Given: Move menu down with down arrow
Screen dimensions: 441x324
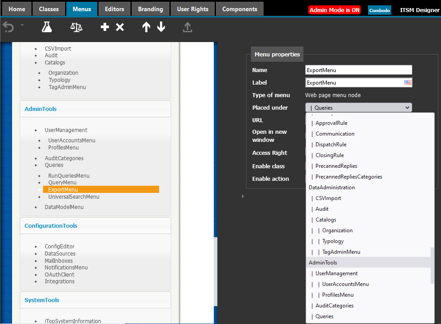Looking at the screenshot, I should (161, 27).
